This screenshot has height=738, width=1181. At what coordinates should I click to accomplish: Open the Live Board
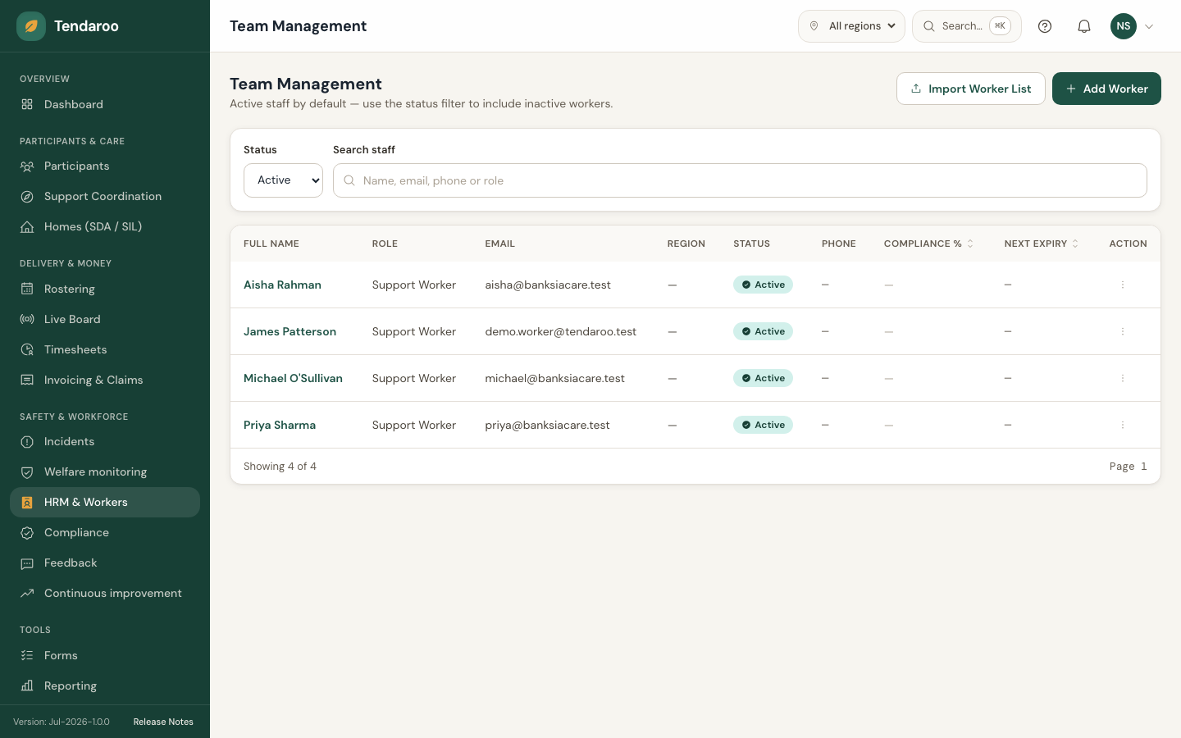click(x=105, y=319)
